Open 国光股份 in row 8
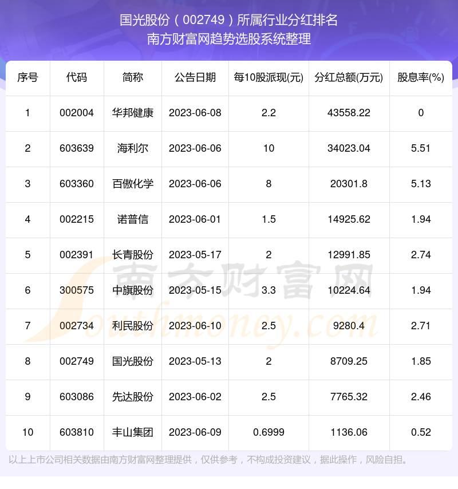 click(x=133, y=361)
